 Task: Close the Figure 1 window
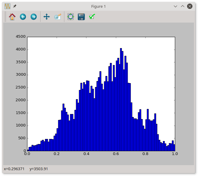189,6
